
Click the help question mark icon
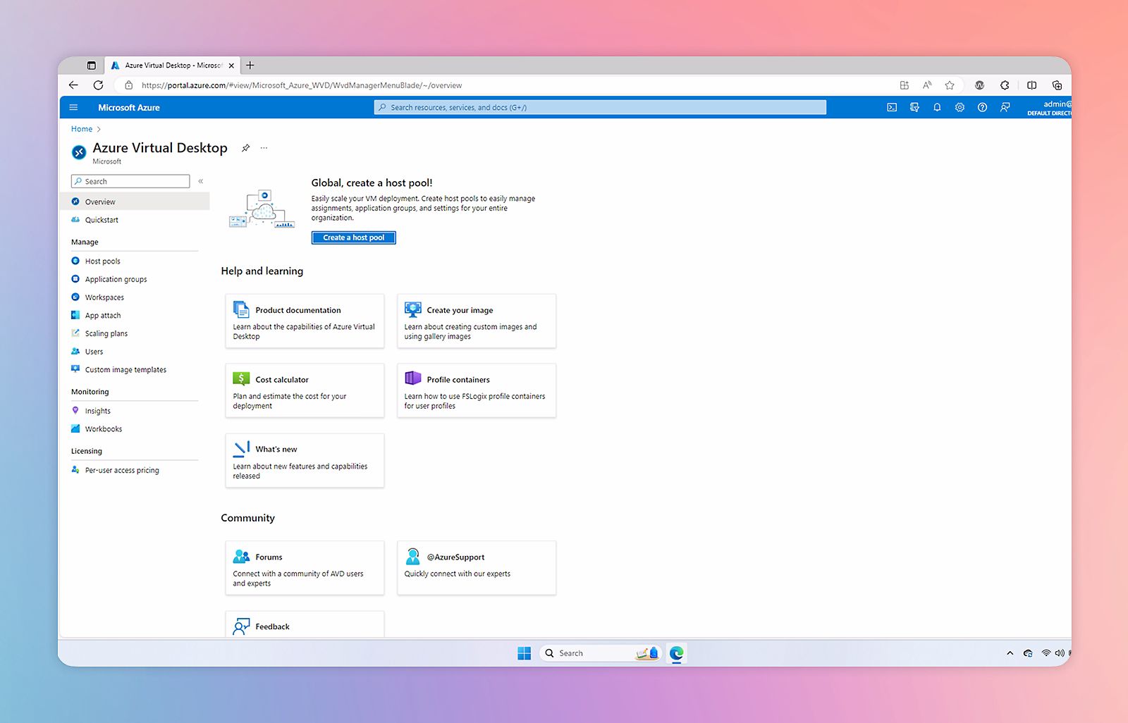point(982,107)
